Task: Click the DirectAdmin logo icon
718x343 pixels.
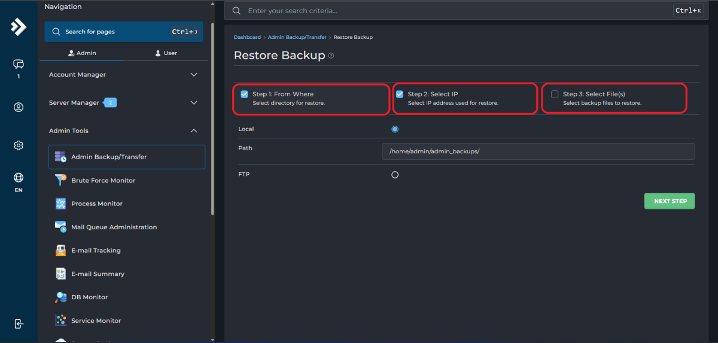Action: point(19,27)
